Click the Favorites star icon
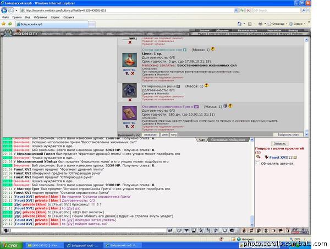 [x=4, y=24]
